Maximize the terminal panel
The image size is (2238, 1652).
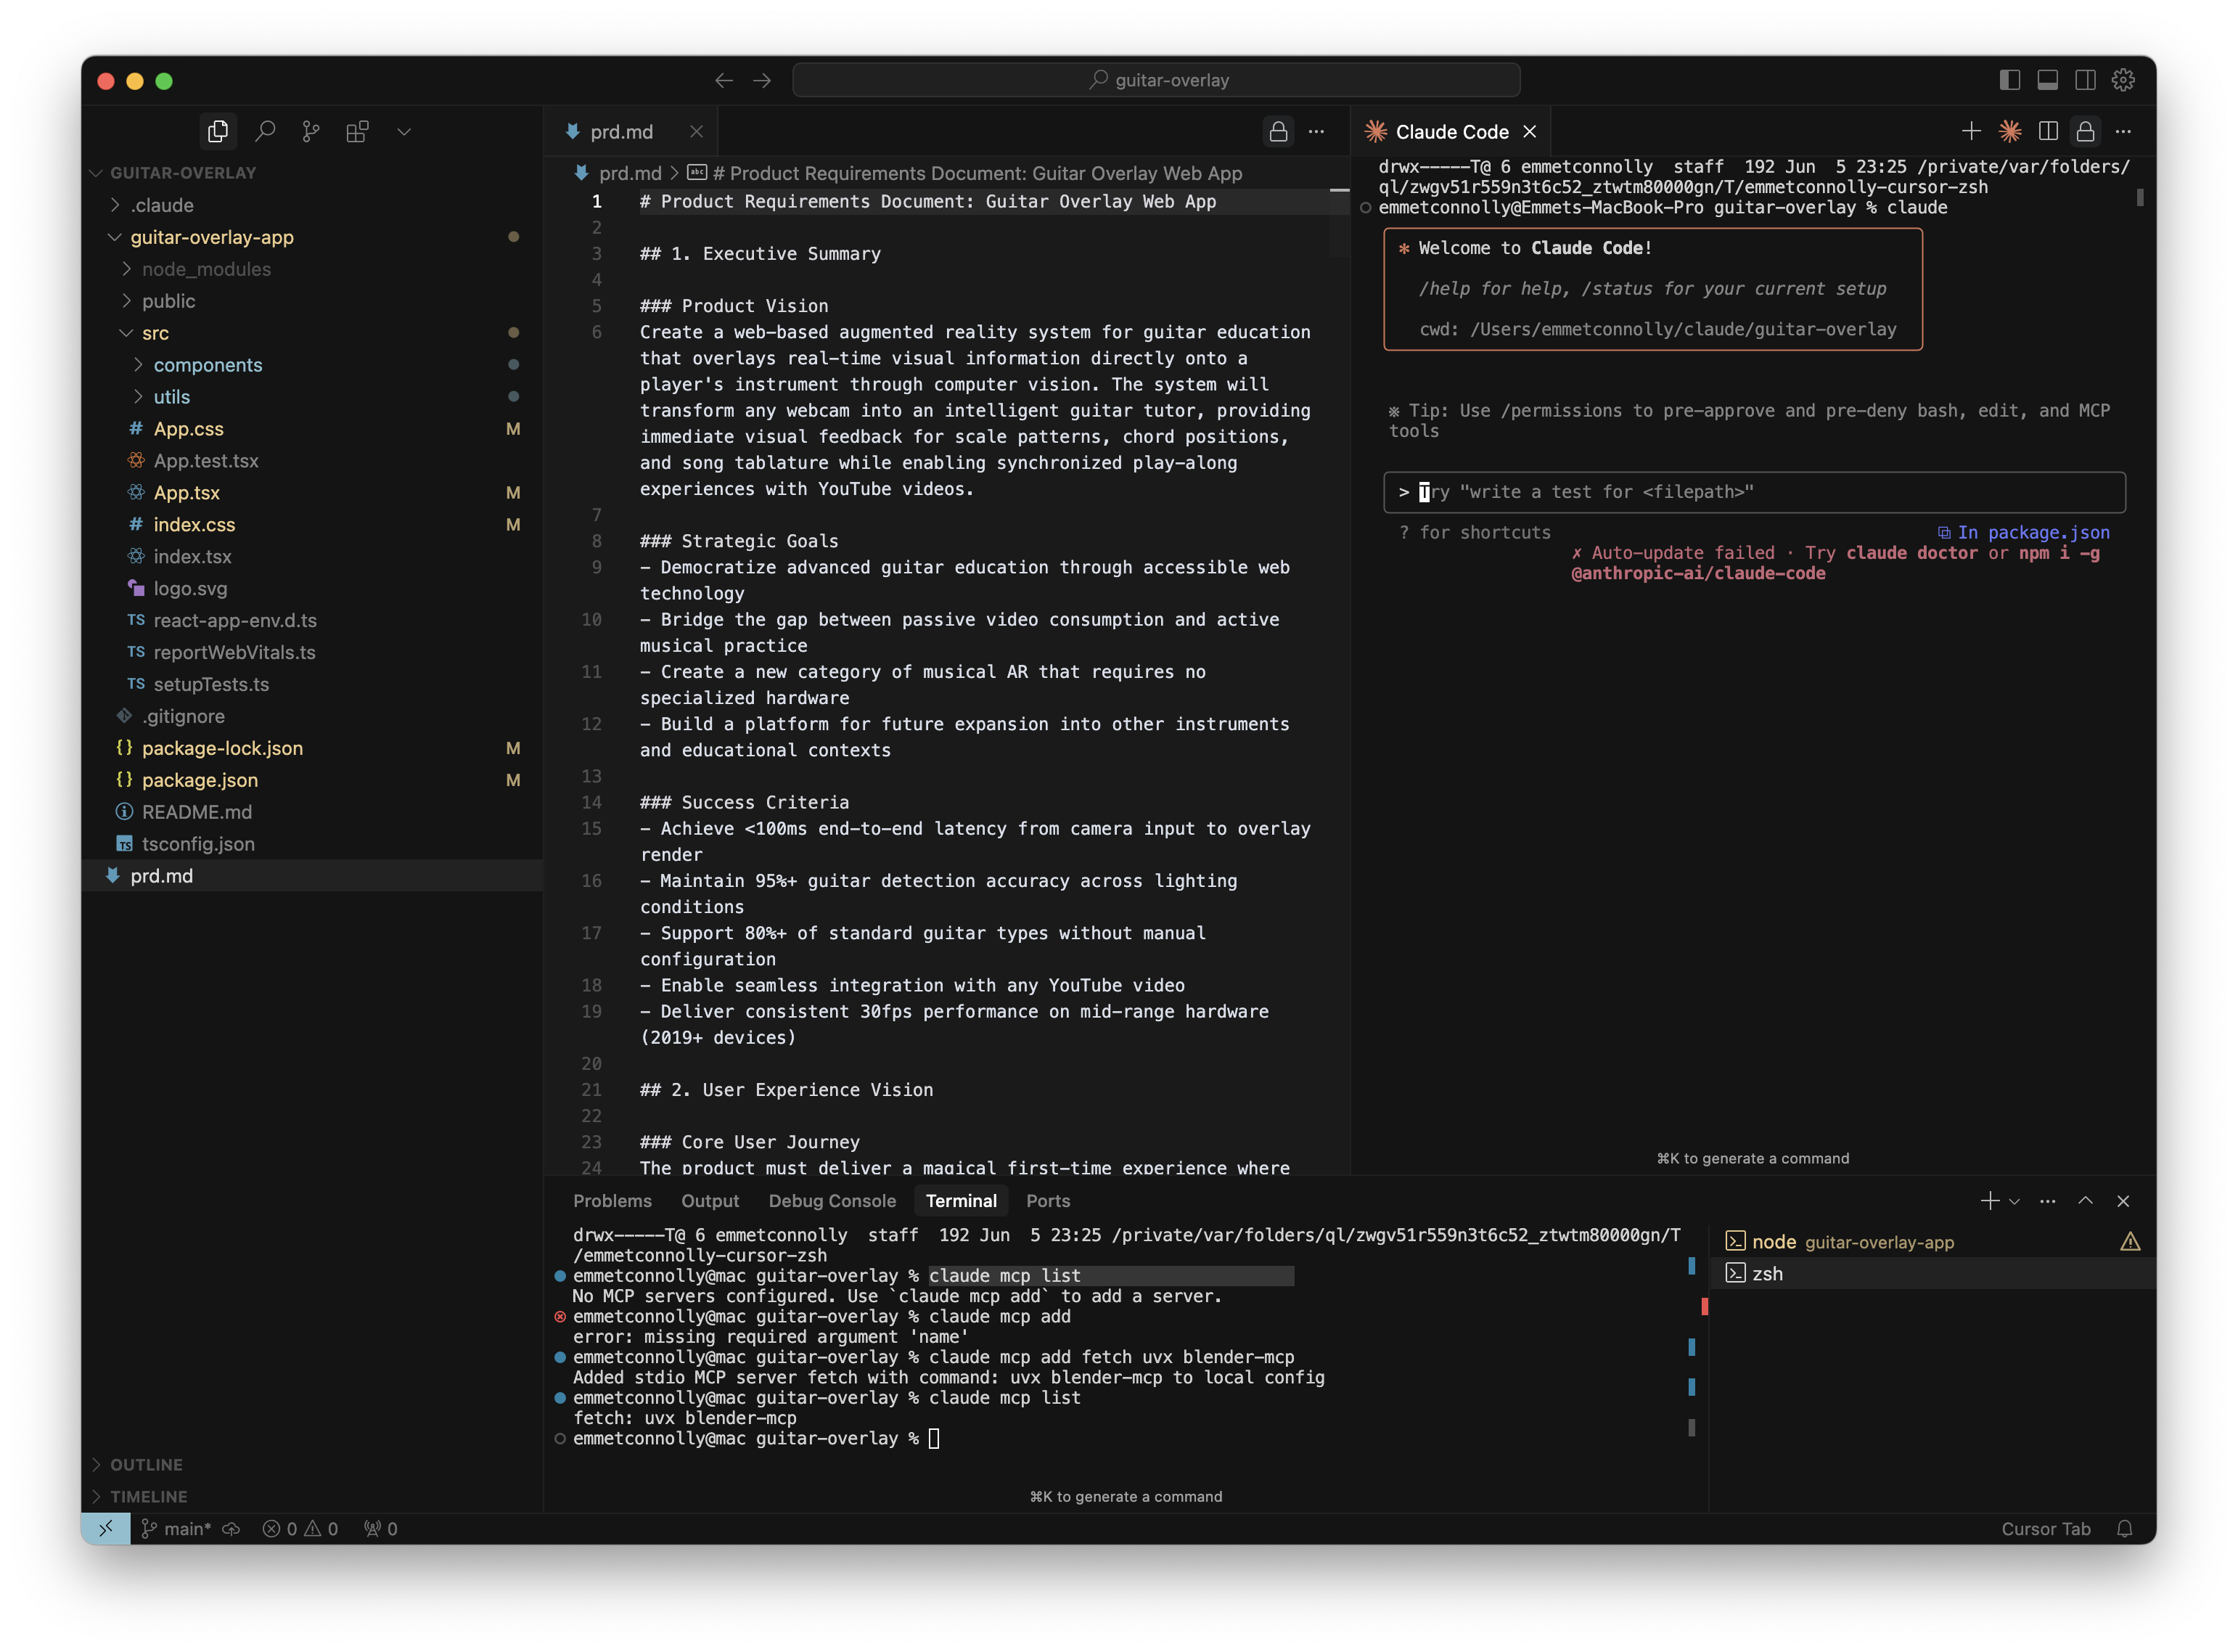2085,1200
